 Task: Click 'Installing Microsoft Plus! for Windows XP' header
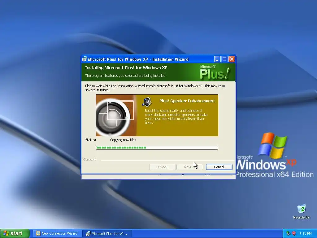coord(126,68)
